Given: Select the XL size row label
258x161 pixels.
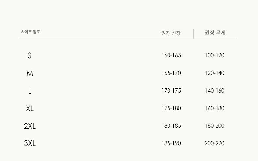Looking at the screenshot, I should tap(30, 109).
